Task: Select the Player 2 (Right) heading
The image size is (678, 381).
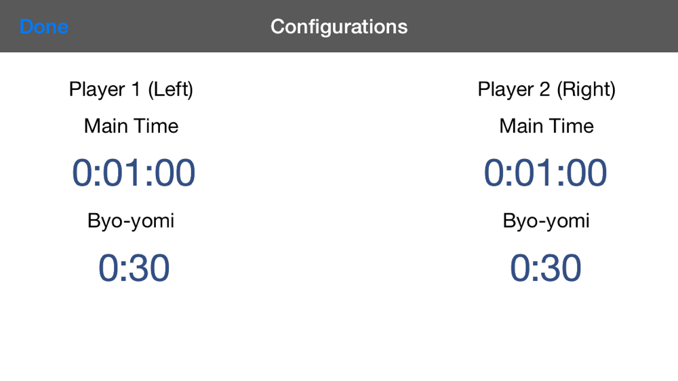Action: (546, 89)
